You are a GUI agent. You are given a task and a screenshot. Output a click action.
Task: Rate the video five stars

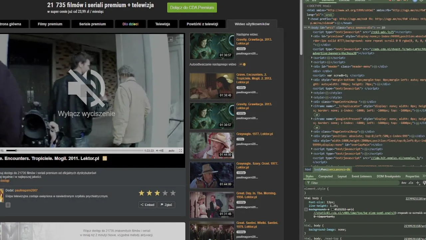pos(173,193)
